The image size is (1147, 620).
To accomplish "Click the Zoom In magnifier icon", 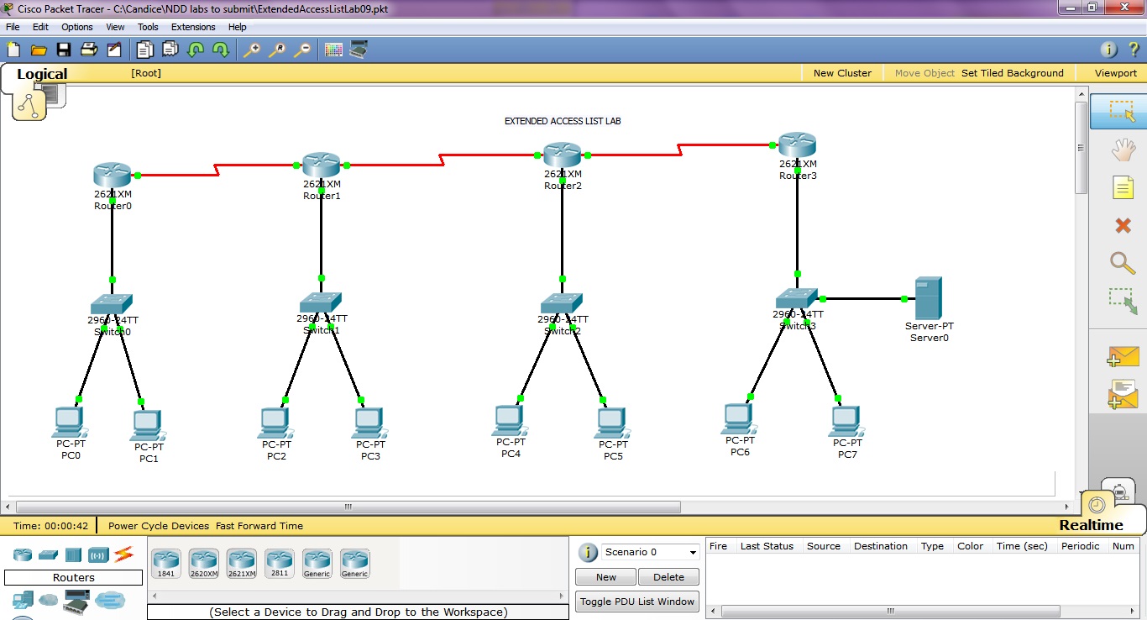I will [251, 50].
